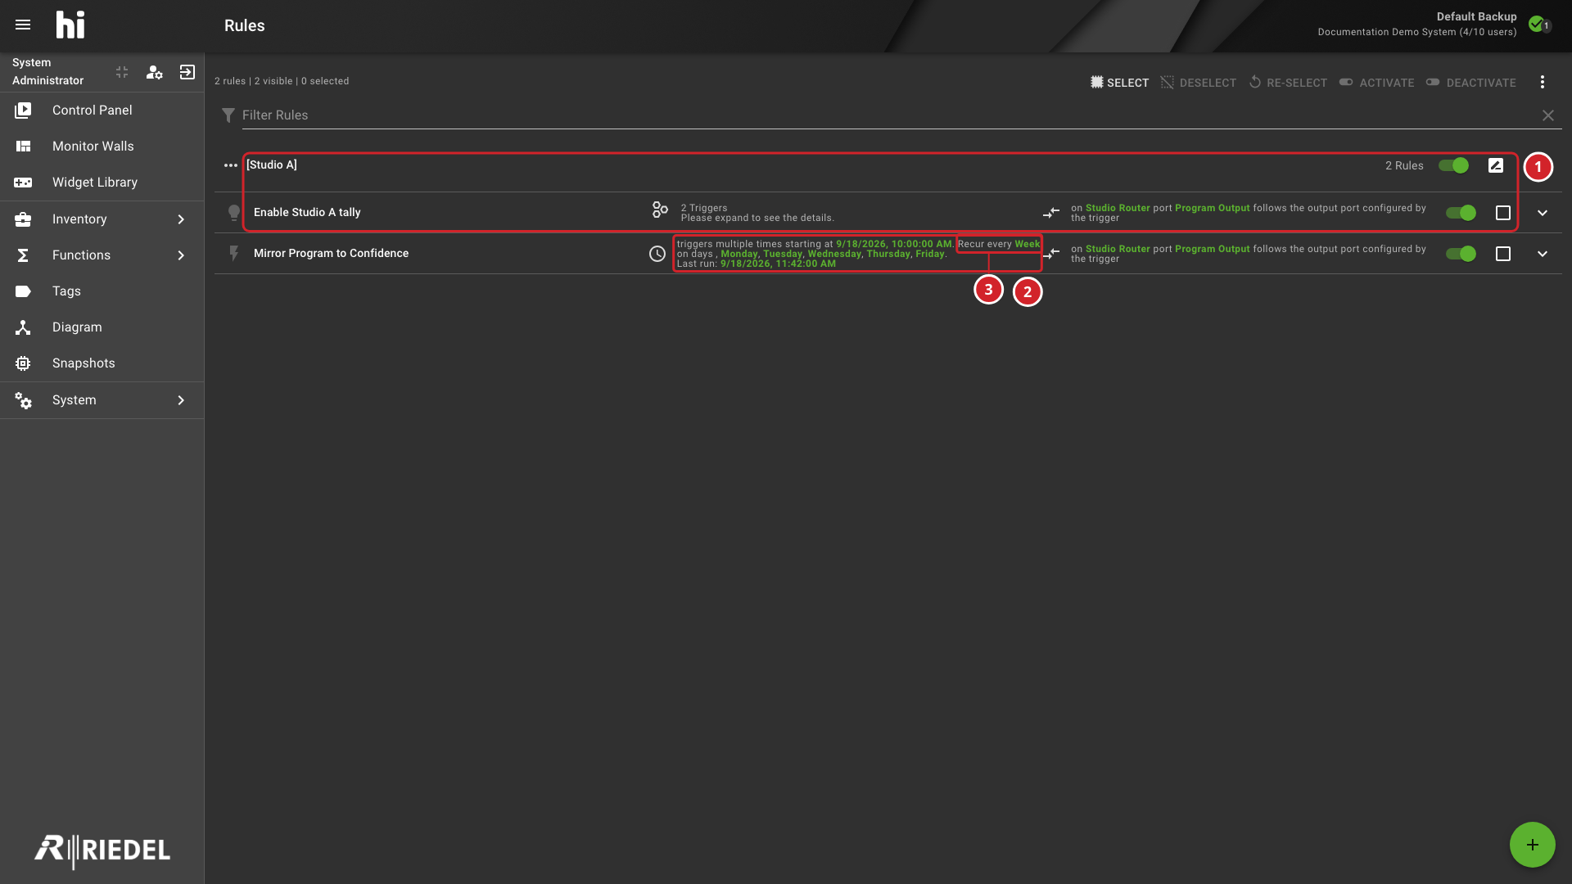The width and height of the screenshot is (1572, 884).
Task: Expand the Mirror Program to Confidence rule
Action: click(1543, 254)
